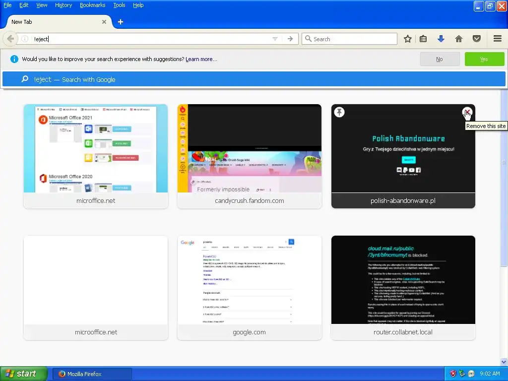Go to Home page icon

459,39
